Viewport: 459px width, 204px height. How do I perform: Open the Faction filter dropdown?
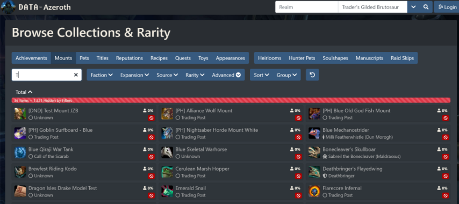tap(102, 75)
